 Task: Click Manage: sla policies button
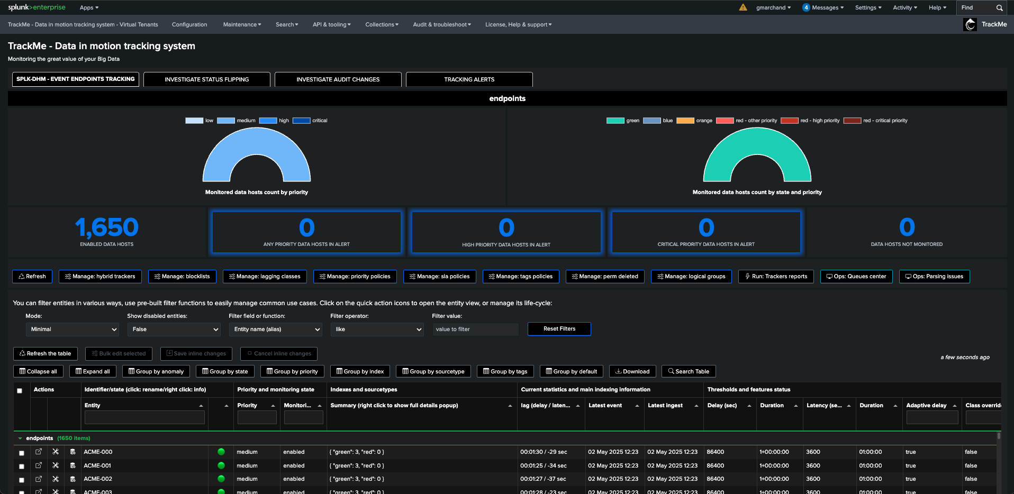tap(440, 276)
